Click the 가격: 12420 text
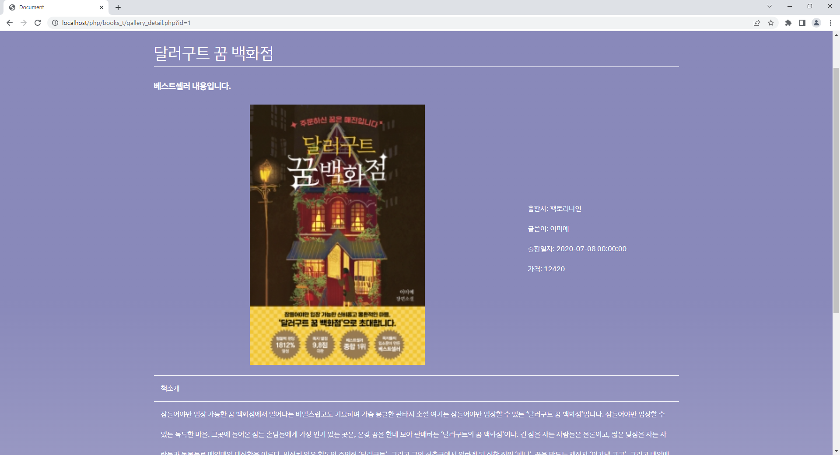The height and width of the screenshot is (455, 840). 546,269
